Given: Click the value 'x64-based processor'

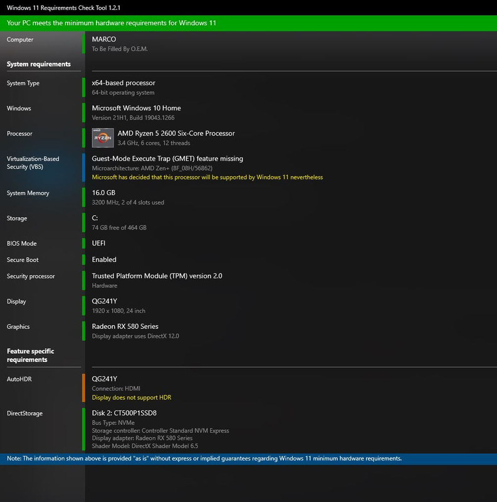Looking at the screenshot, I should click(x=123, y=83).
